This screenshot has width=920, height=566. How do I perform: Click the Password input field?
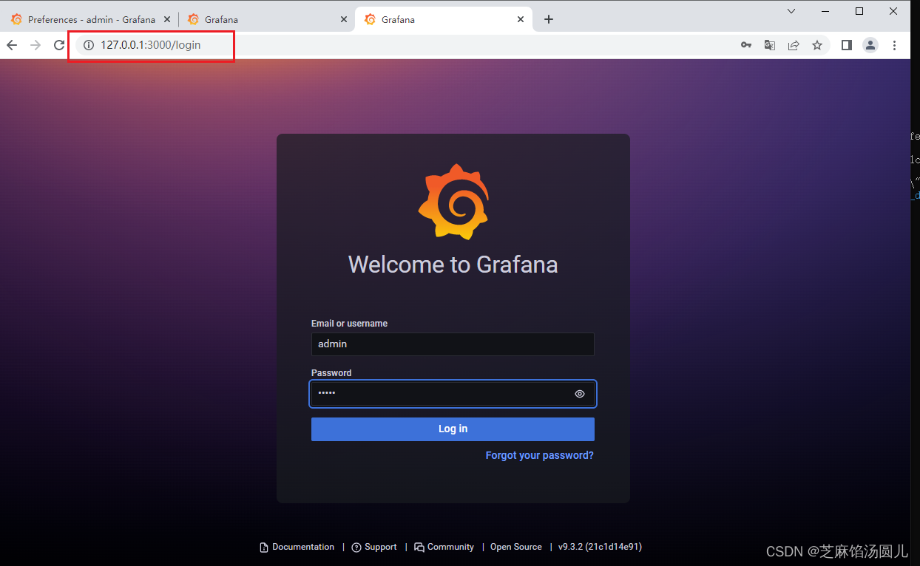coord(453,394)
